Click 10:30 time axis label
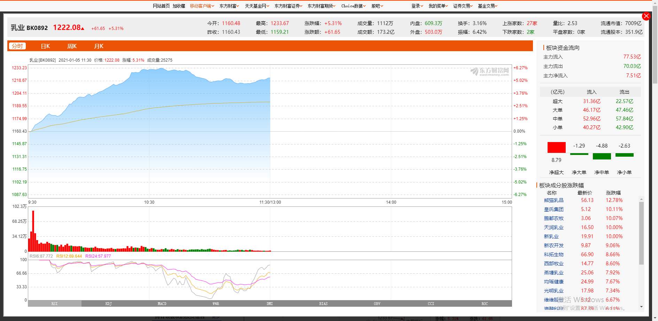This screenshot has height=321, width=658. click(149, 202)
